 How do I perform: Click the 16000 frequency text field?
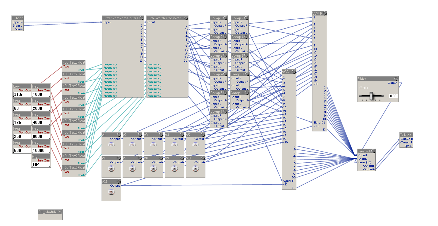(41, 150)
